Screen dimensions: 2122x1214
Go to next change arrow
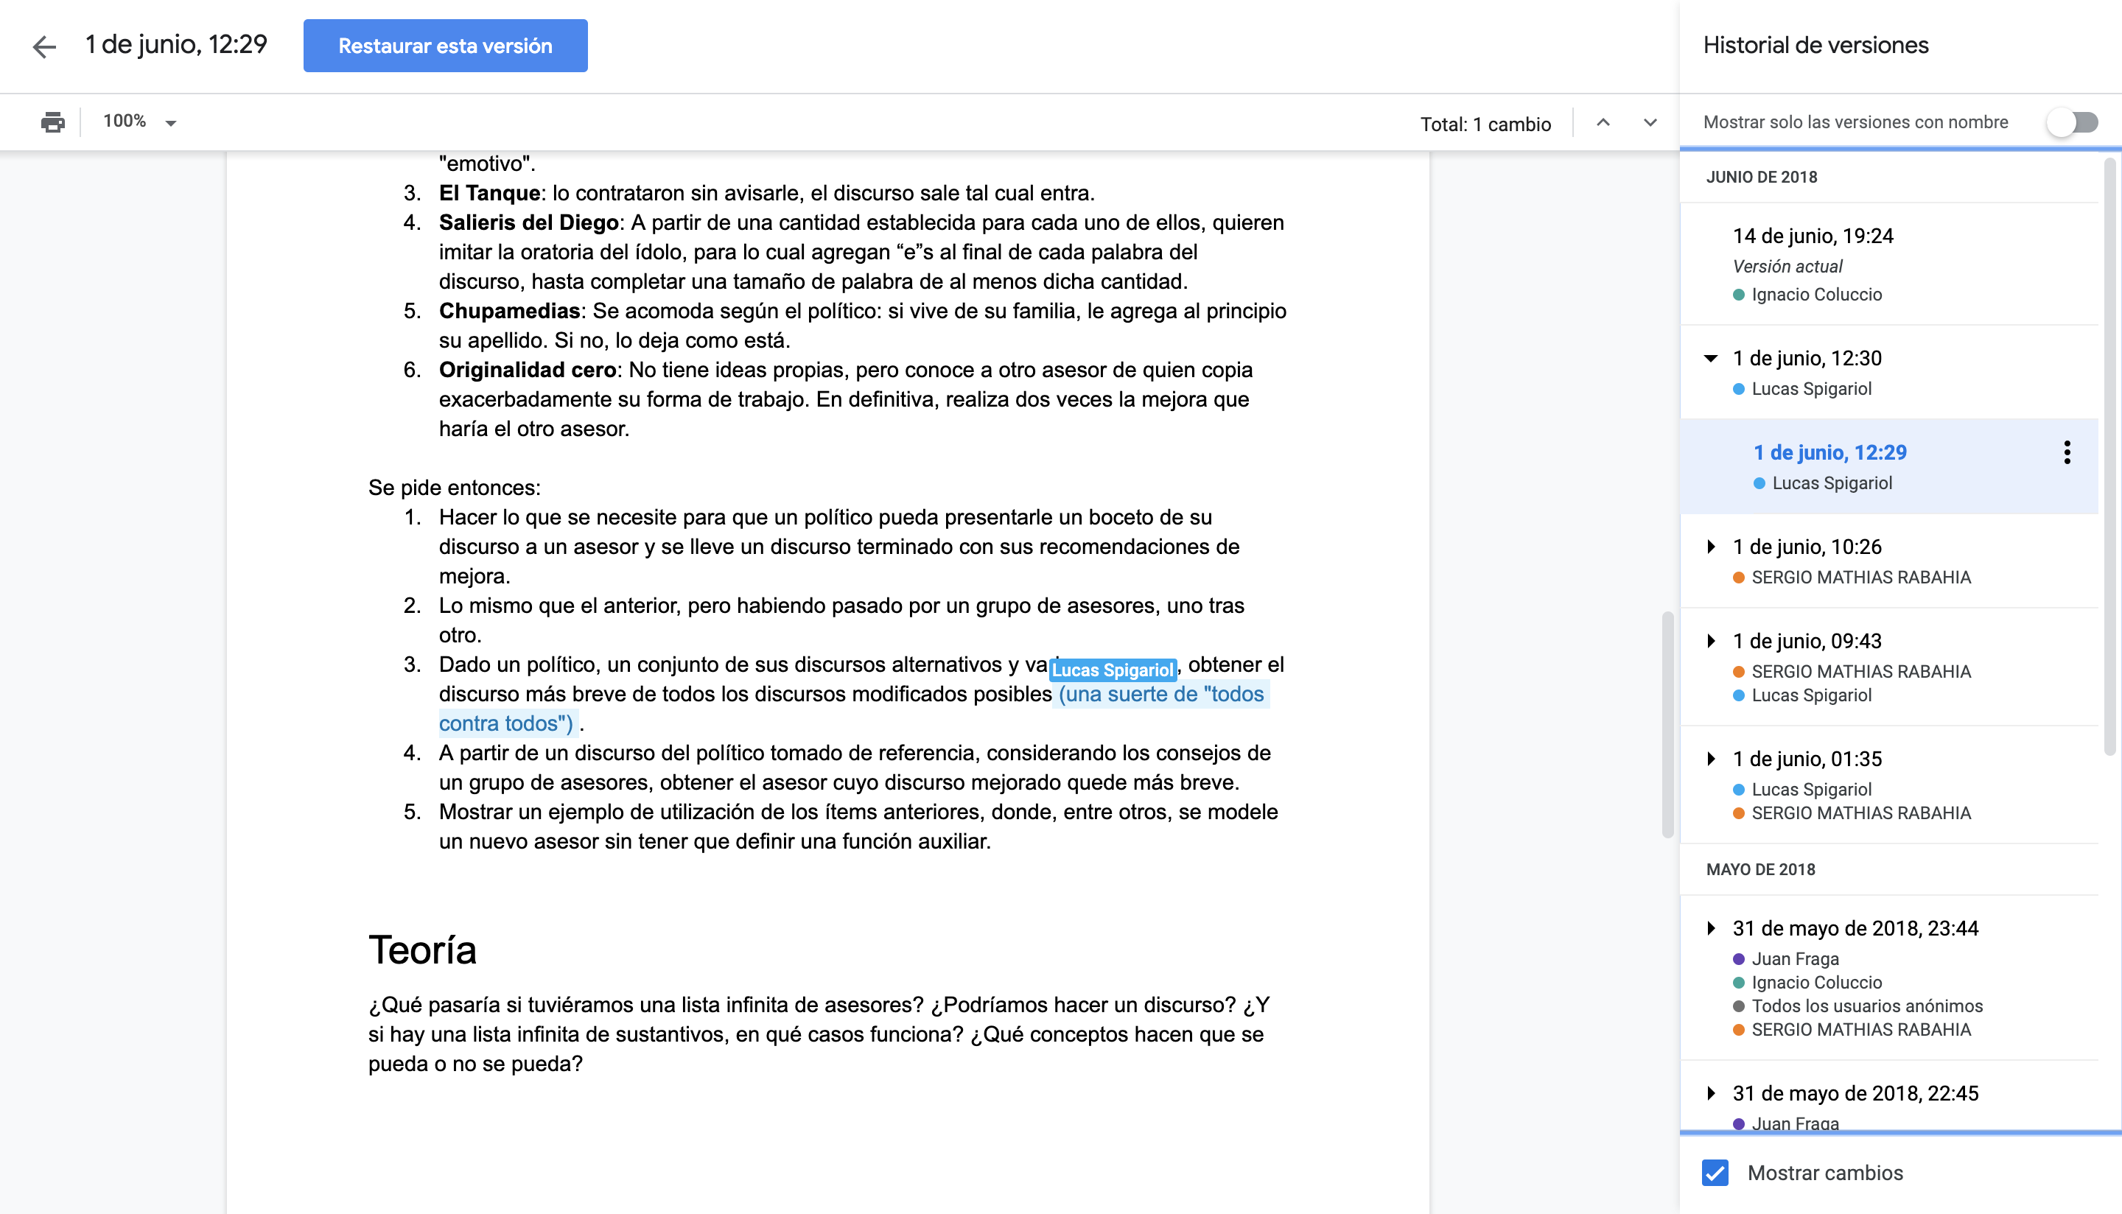[1649, 122]
